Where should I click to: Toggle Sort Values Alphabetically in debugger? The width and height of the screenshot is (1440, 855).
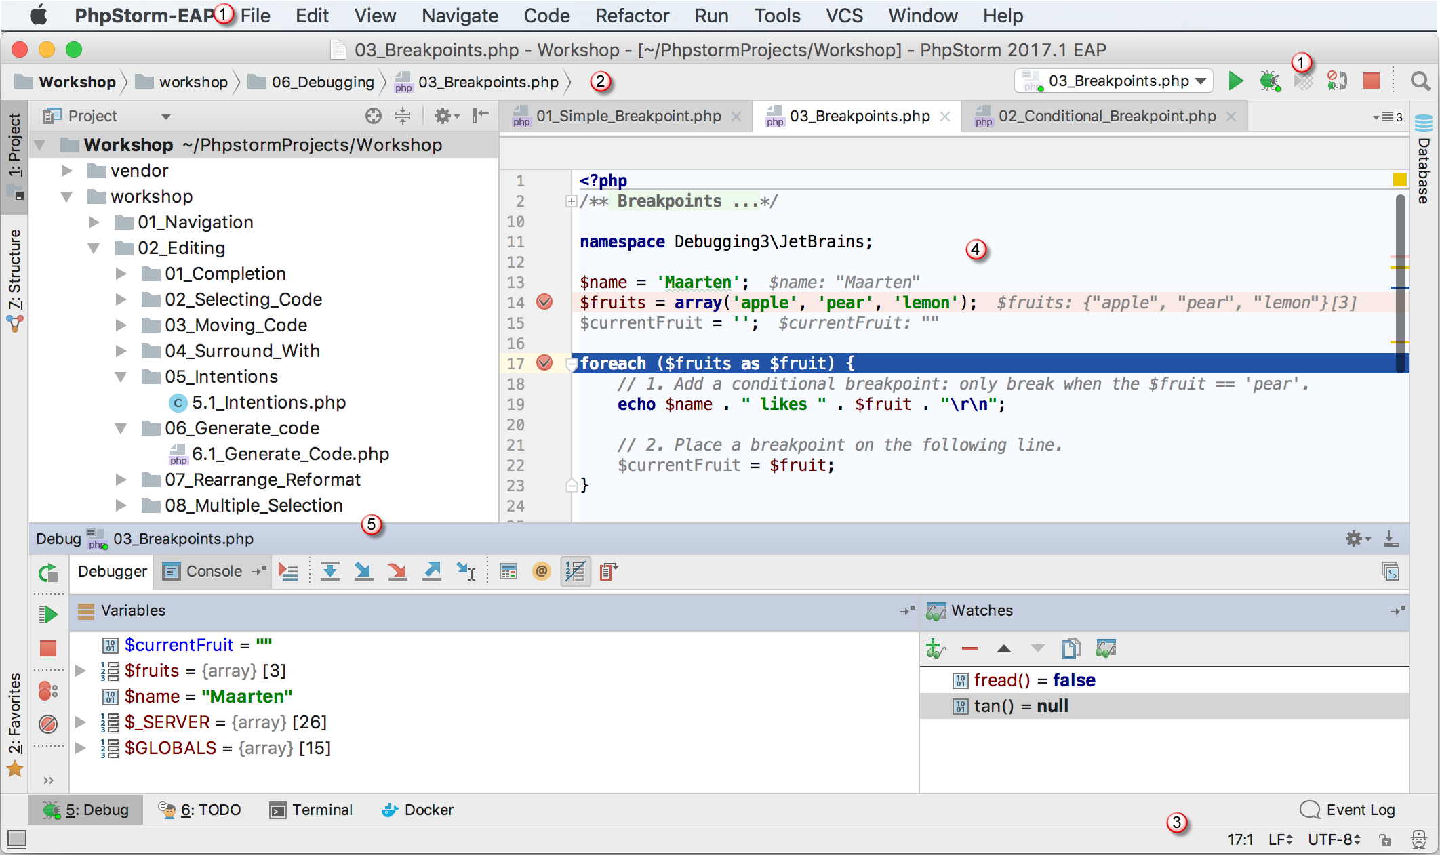pyautogui.click(x=575, y=571)
